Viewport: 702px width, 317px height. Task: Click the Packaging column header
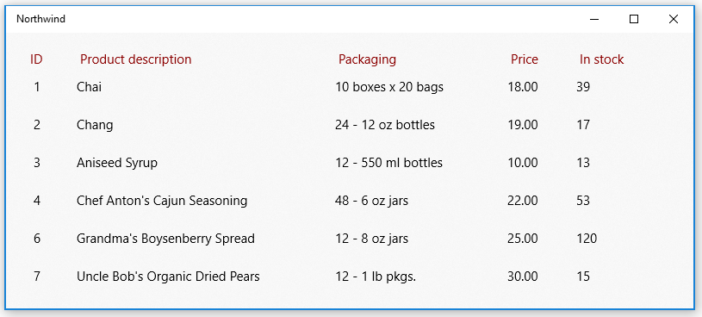[x=367, y=59]
